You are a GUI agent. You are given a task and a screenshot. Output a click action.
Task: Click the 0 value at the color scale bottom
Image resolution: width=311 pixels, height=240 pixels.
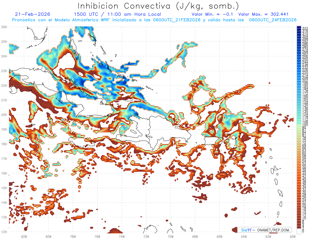coord(303,231)
